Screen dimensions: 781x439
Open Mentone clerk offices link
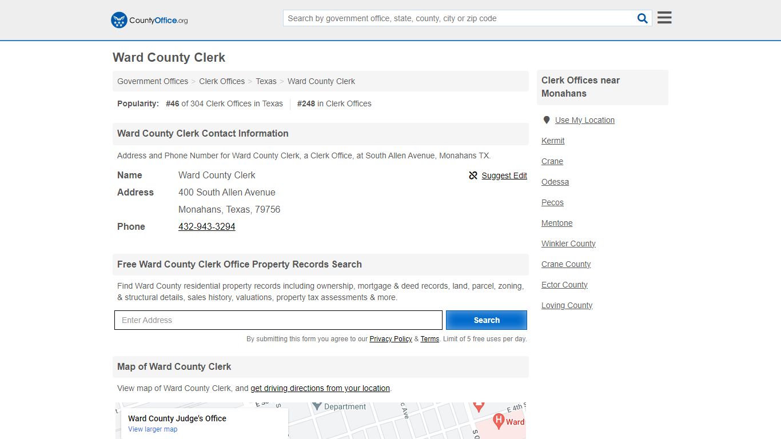click(x=557, y=223)
